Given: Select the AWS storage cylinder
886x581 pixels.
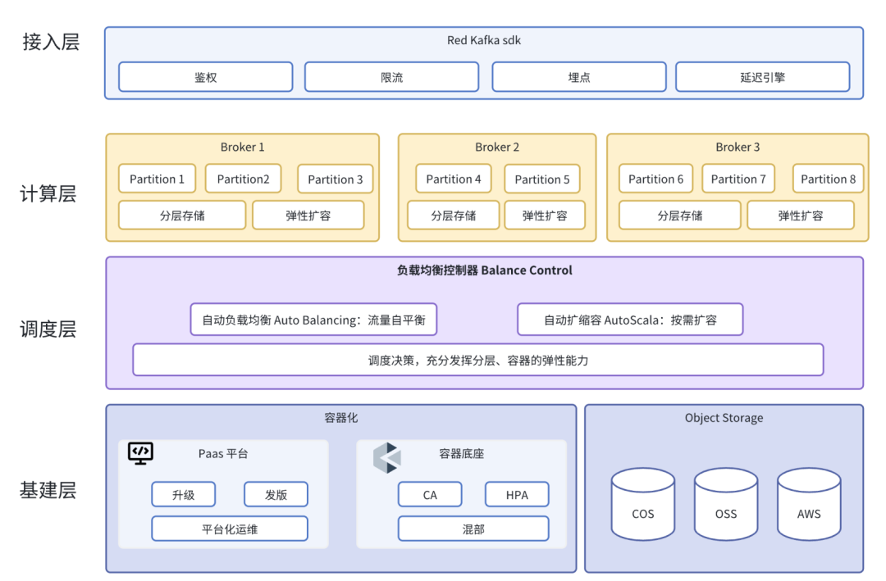Looking at the screenshot, I should click(809, 504).
